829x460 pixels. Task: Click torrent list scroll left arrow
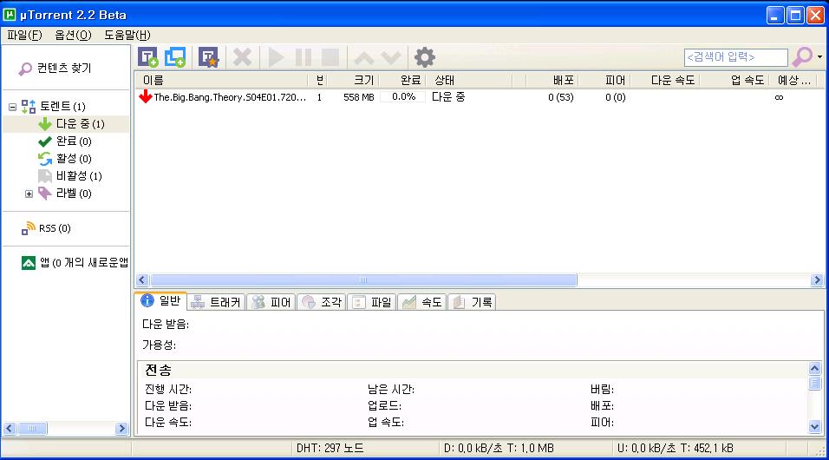[141, 280]
